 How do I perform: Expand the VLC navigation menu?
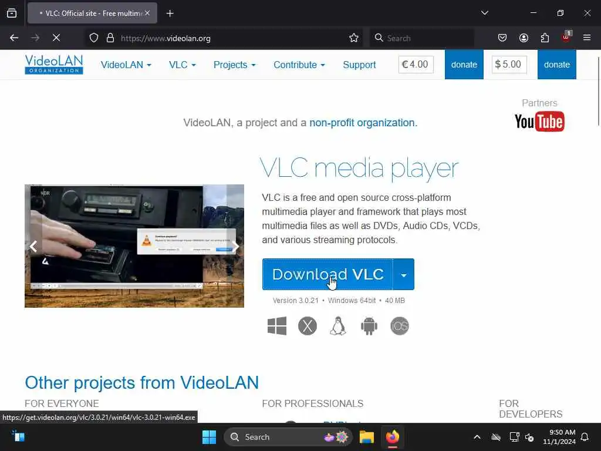183,65
